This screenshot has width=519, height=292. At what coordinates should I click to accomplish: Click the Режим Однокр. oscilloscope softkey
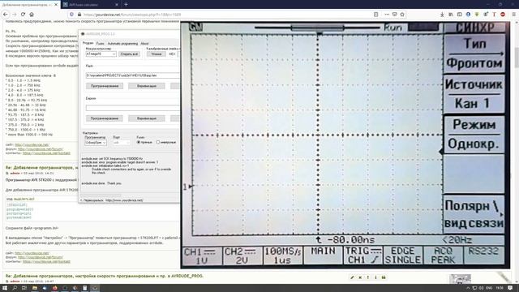click(474, 134)
